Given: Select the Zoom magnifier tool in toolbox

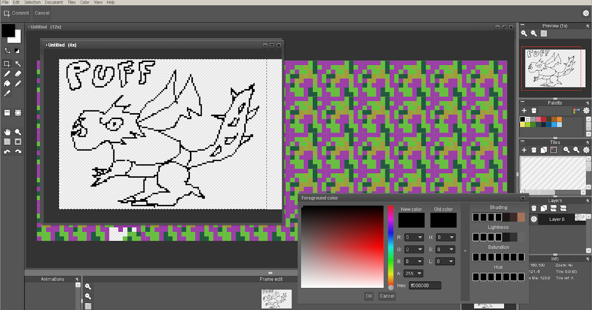Looking at the screenshot, I should coord(18,132).
